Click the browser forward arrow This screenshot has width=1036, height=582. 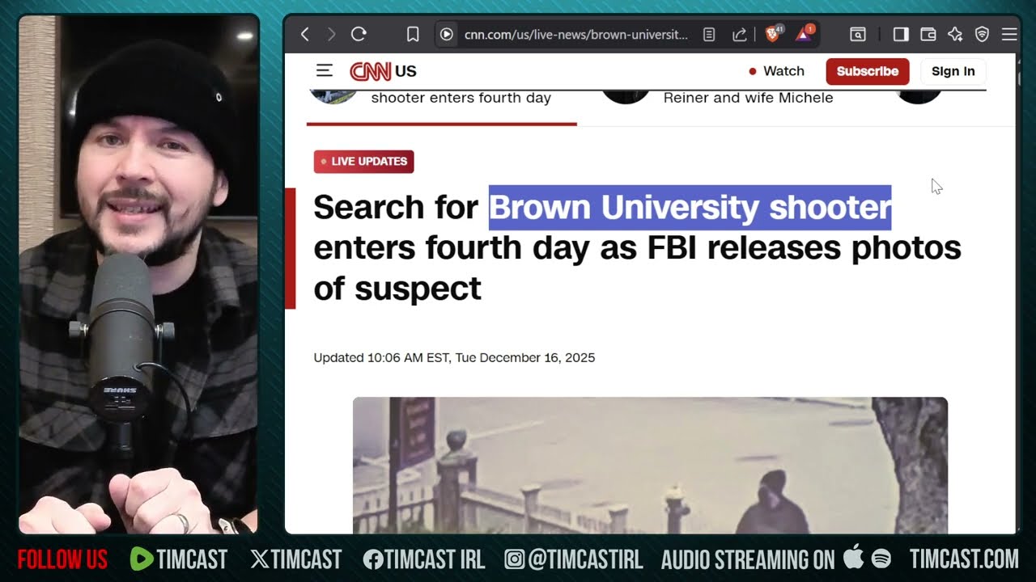coord(330,34)
